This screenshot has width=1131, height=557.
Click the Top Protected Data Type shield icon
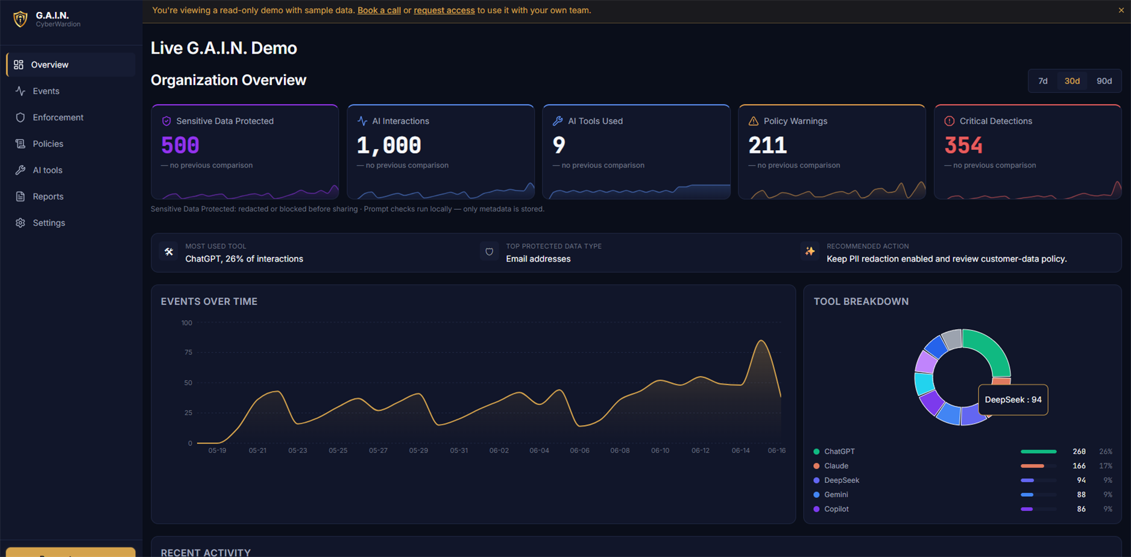(x=490, y=252)
